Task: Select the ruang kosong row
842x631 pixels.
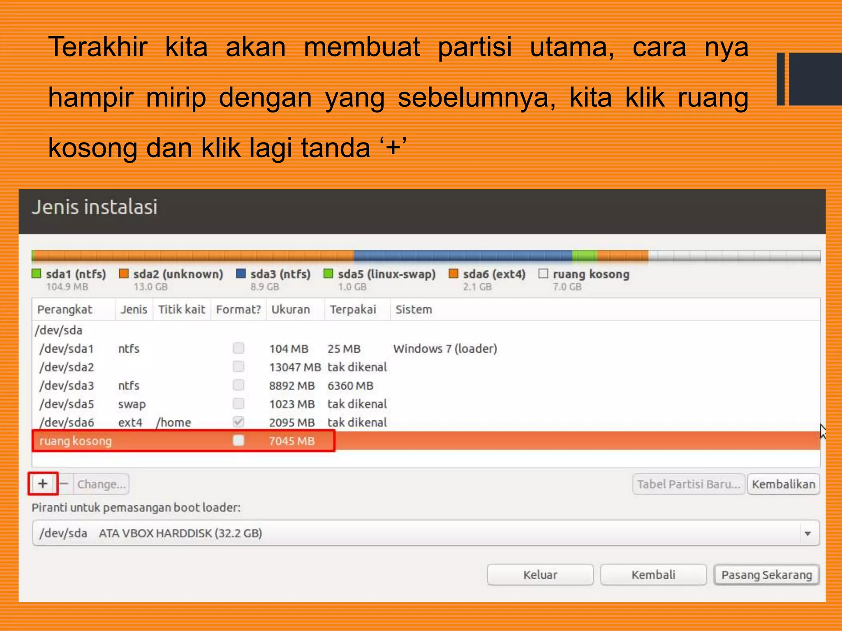Action: pos(426,441)
